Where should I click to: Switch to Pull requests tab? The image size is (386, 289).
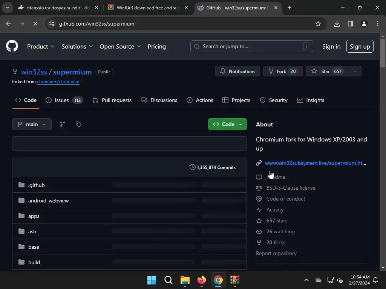click(112, 100)
